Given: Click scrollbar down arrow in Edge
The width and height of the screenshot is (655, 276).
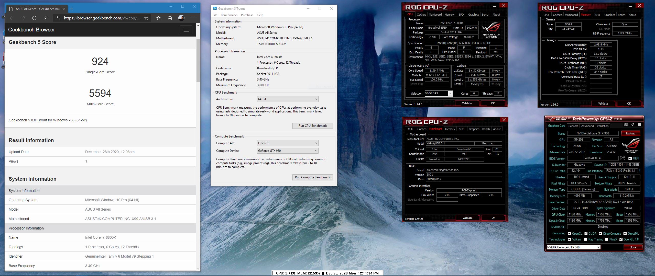Looking at the screenshot, I should click(198, 269).
